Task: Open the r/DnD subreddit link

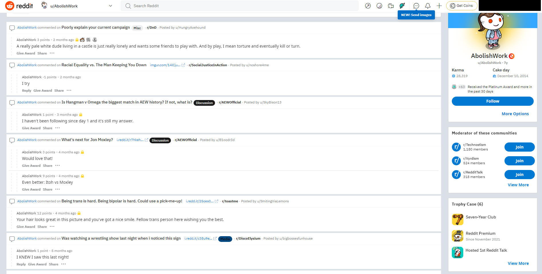Action: click(x=151, y=28)
